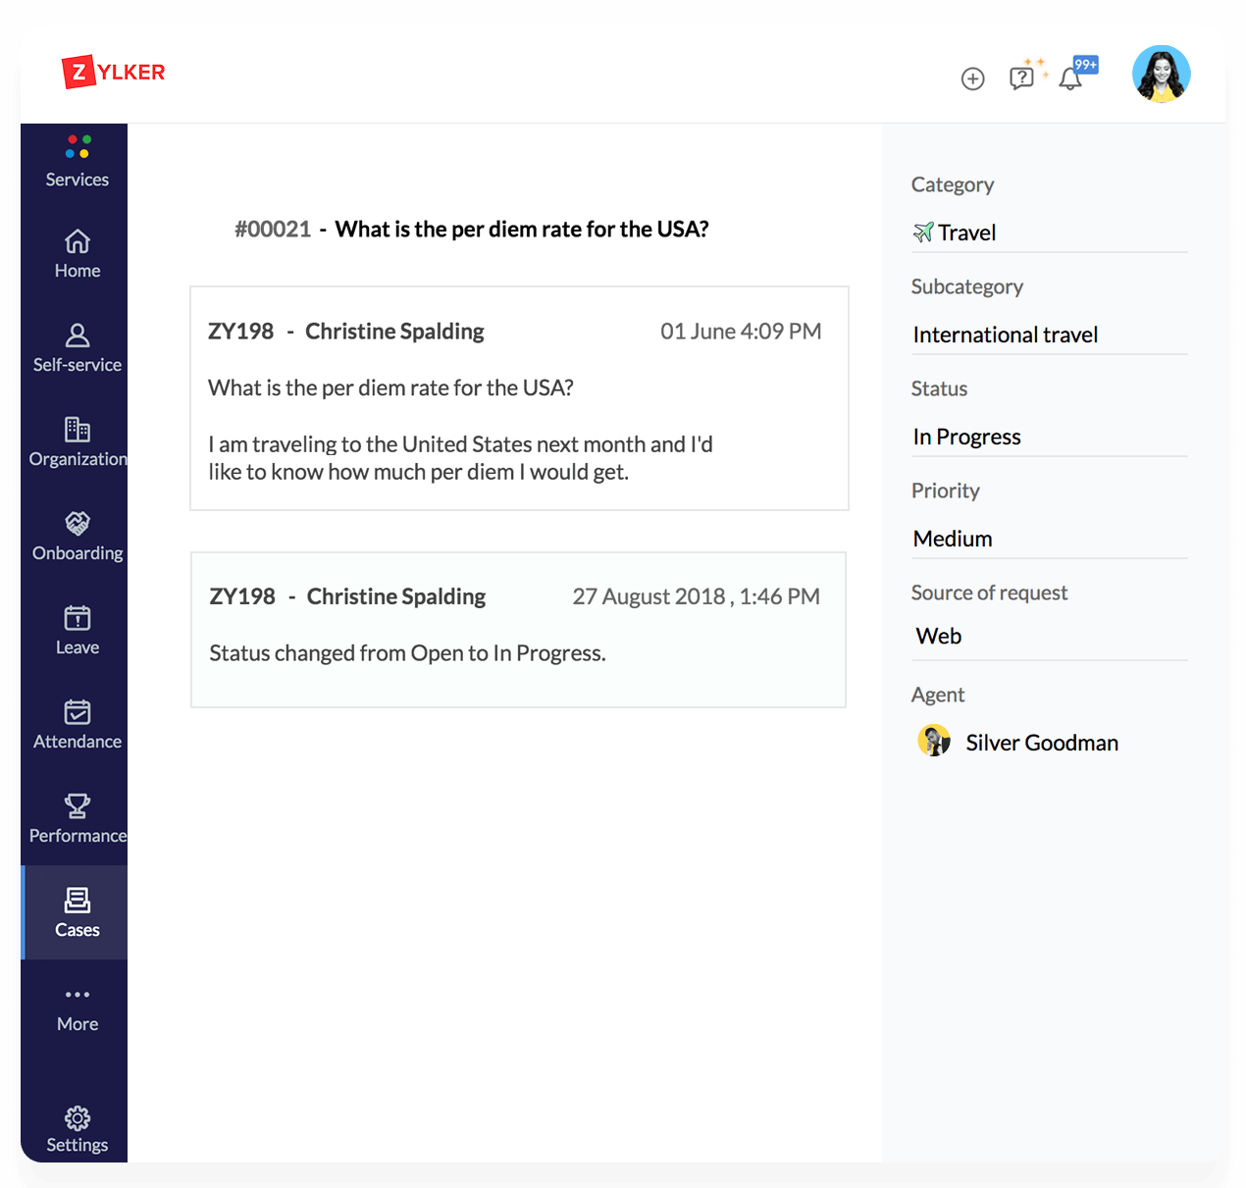Click the Subcategory label
The image size is (1246, 1188).
click(x=967, y=286)
